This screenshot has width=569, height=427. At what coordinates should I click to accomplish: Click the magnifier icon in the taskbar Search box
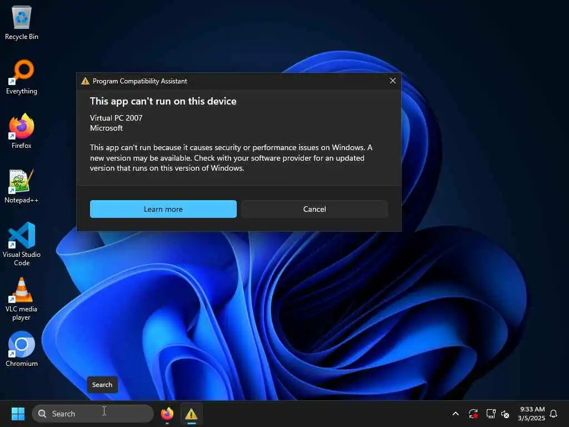pyautogui.click(x=42, y=414)
